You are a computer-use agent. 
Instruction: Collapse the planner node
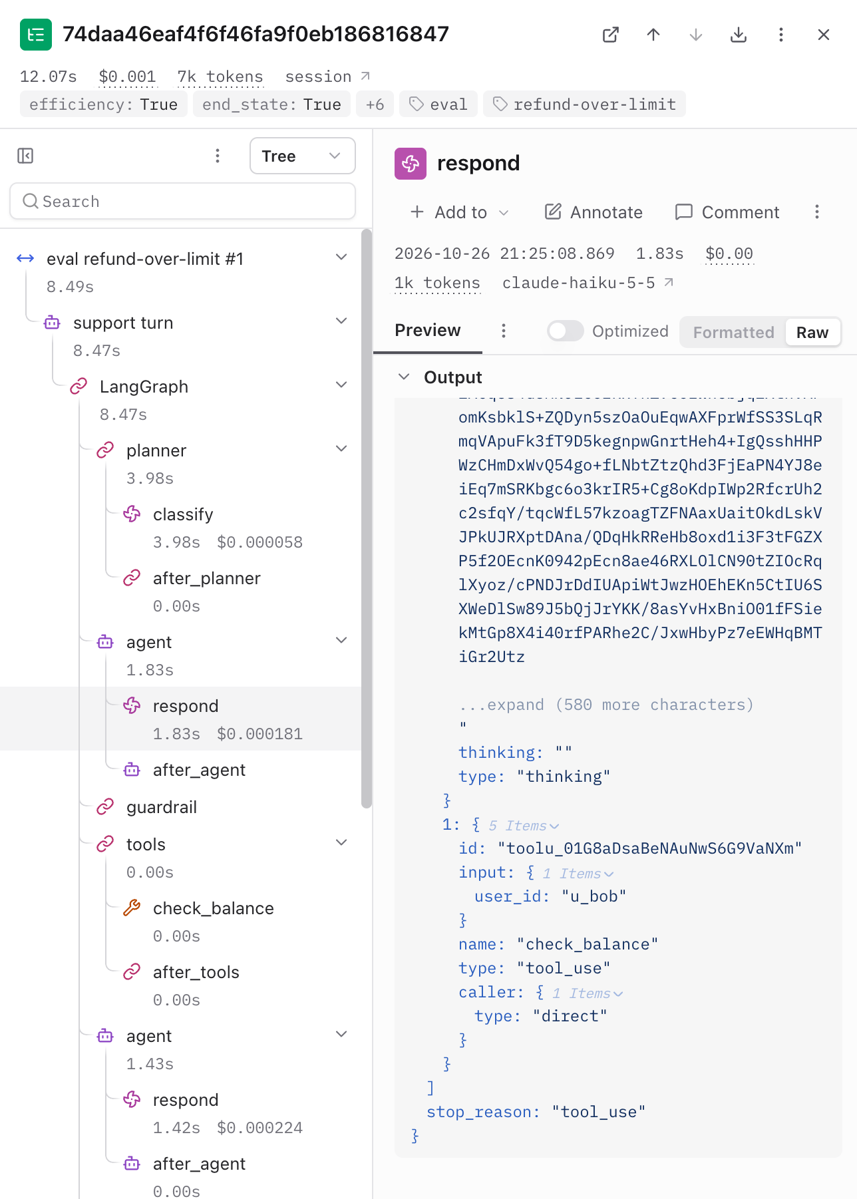click(341, 448)
